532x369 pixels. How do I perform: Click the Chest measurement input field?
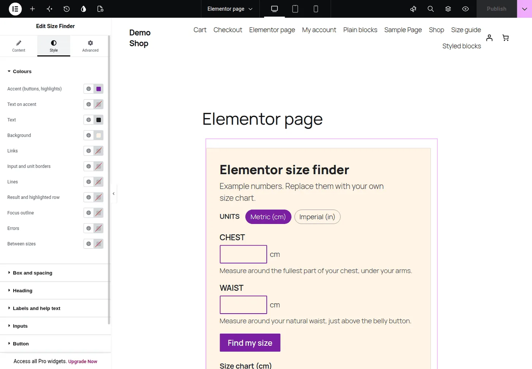243,254
